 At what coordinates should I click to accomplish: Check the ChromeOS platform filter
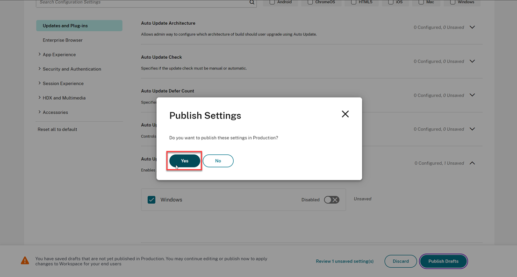tap(310, 2)
